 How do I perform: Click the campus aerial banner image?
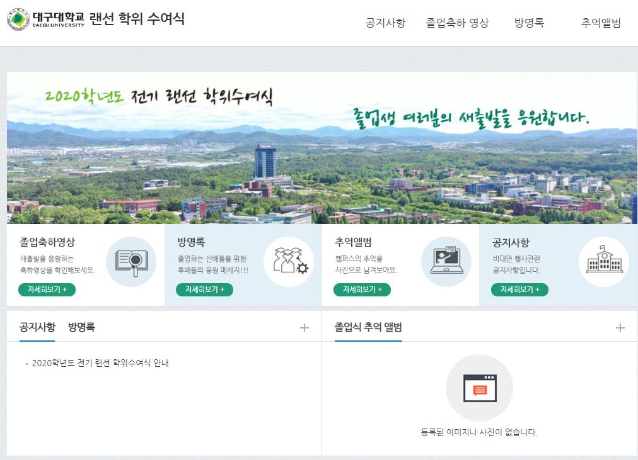pyautogui.click(x=322, y=148)
